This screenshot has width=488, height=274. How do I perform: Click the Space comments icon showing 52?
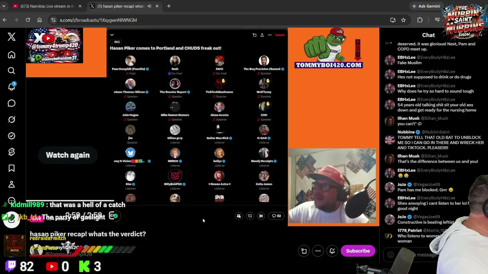(x=276, y=216)
